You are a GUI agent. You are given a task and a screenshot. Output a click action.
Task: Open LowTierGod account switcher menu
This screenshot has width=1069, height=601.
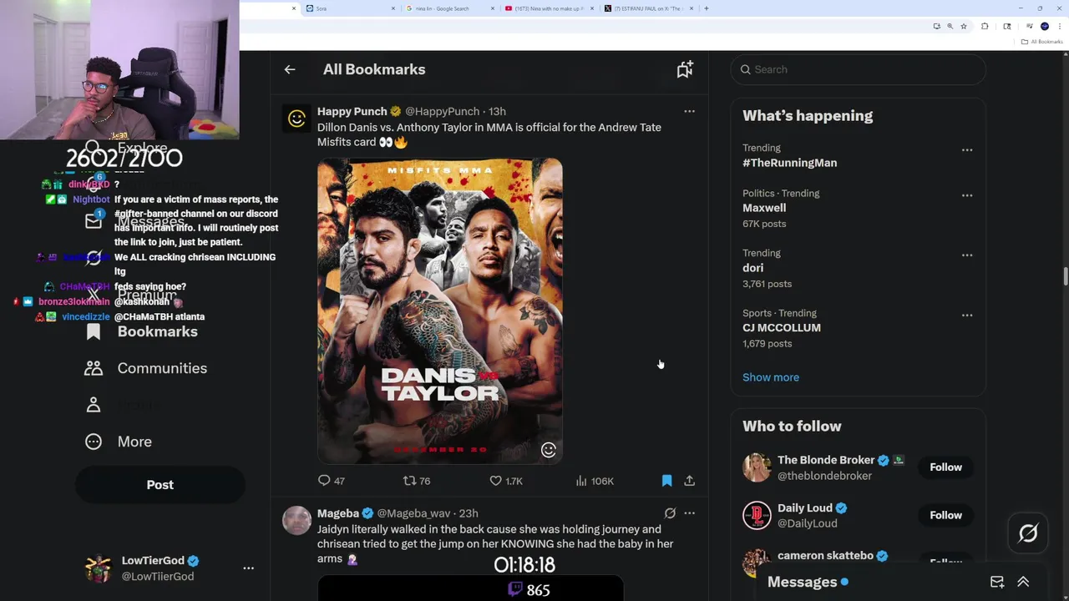[248, 568]
